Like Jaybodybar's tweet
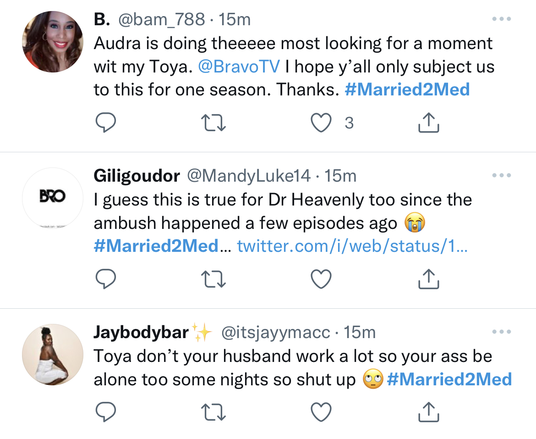Viewport: 536px width, 439px height. [321, 411]
